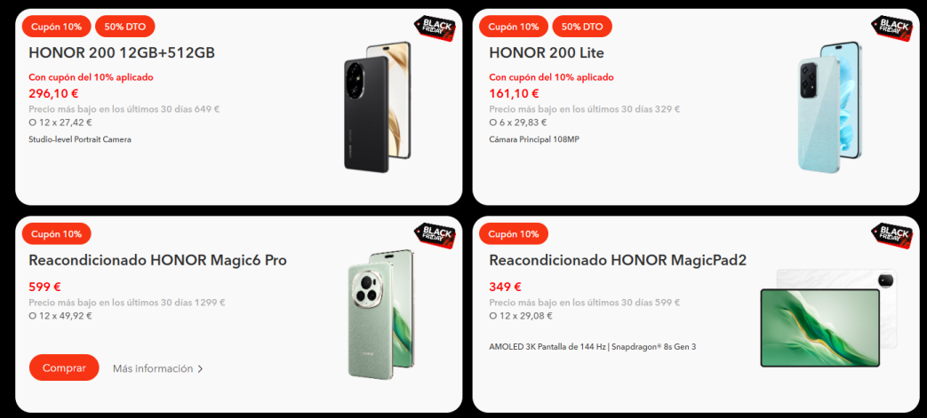Click the blue HONOR 200 Lite phone image
Image resolution: width=927 pixels, height=418 pixels.
tap(829, 106)
